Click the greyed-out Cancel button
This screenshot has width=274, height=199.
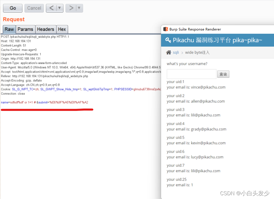34,8
